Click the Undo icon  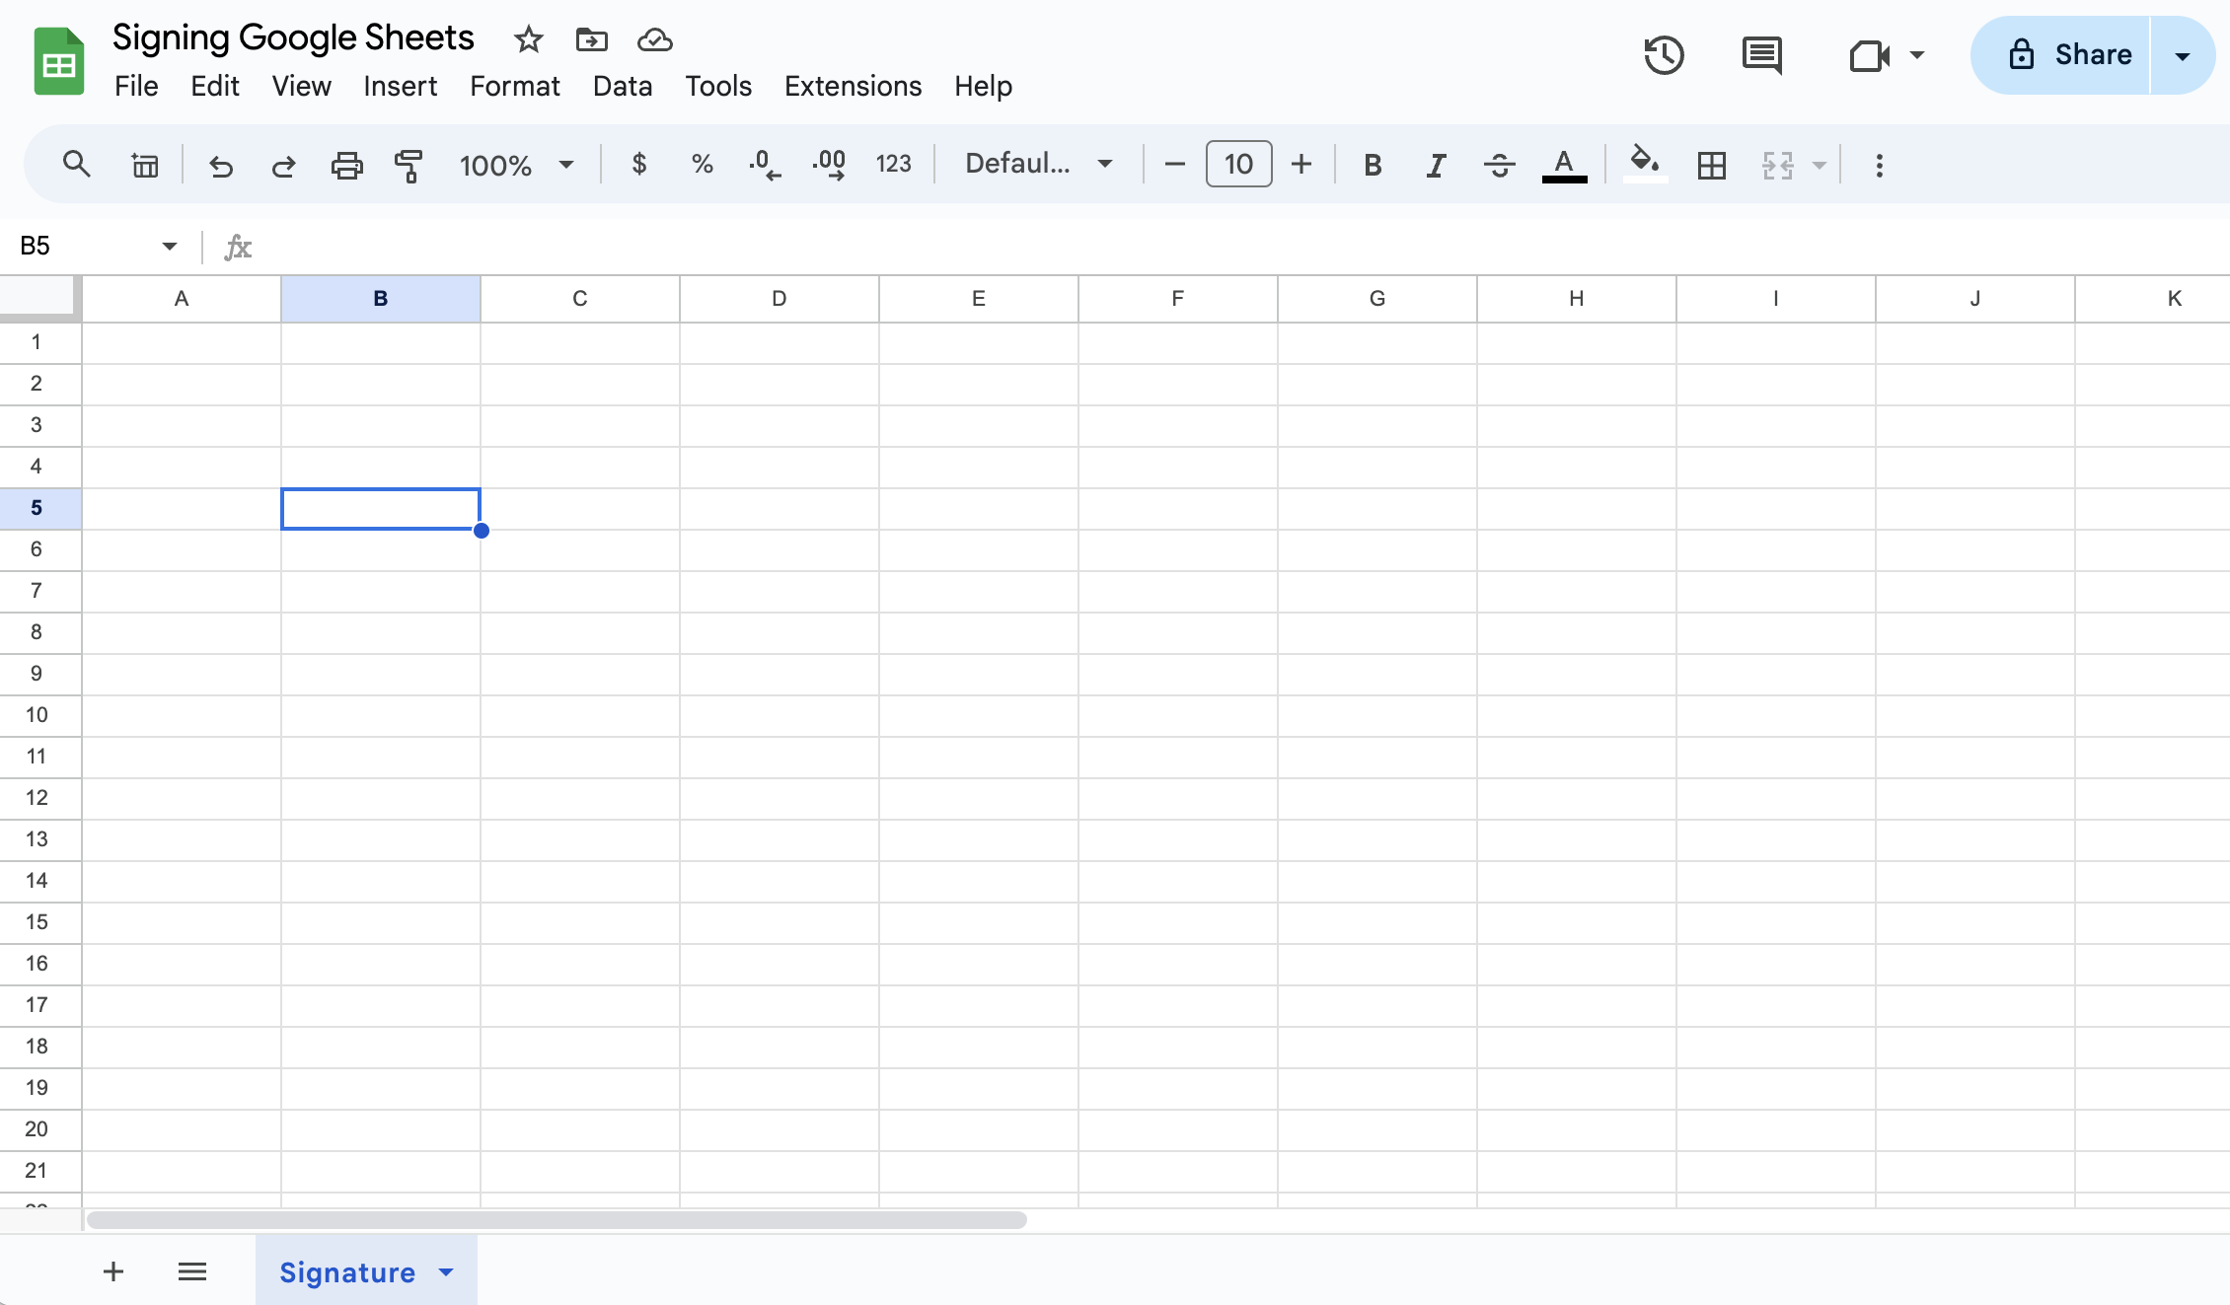point(217,165)
